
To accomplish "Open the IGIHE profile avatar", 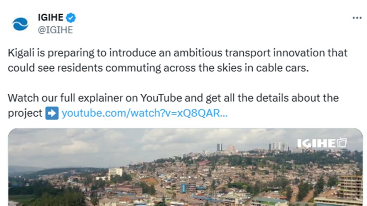I will 20,24.
